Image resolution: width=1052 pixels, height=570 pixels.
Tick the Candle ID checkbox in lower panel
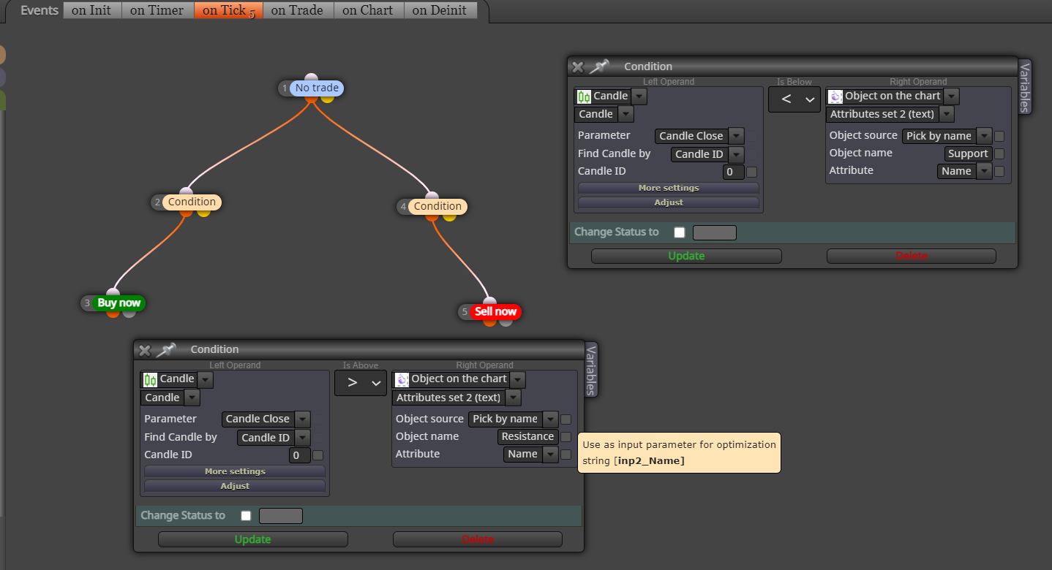point(318,455)
